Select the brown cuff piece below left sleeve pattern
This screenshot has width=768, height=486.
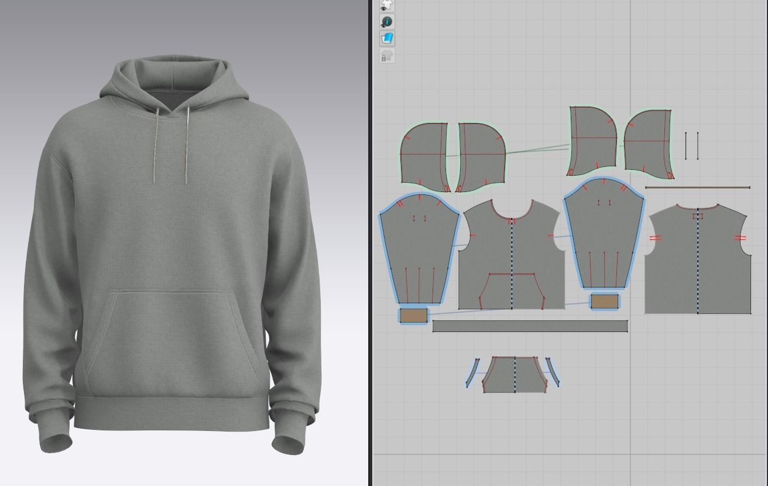click(413, 316)
